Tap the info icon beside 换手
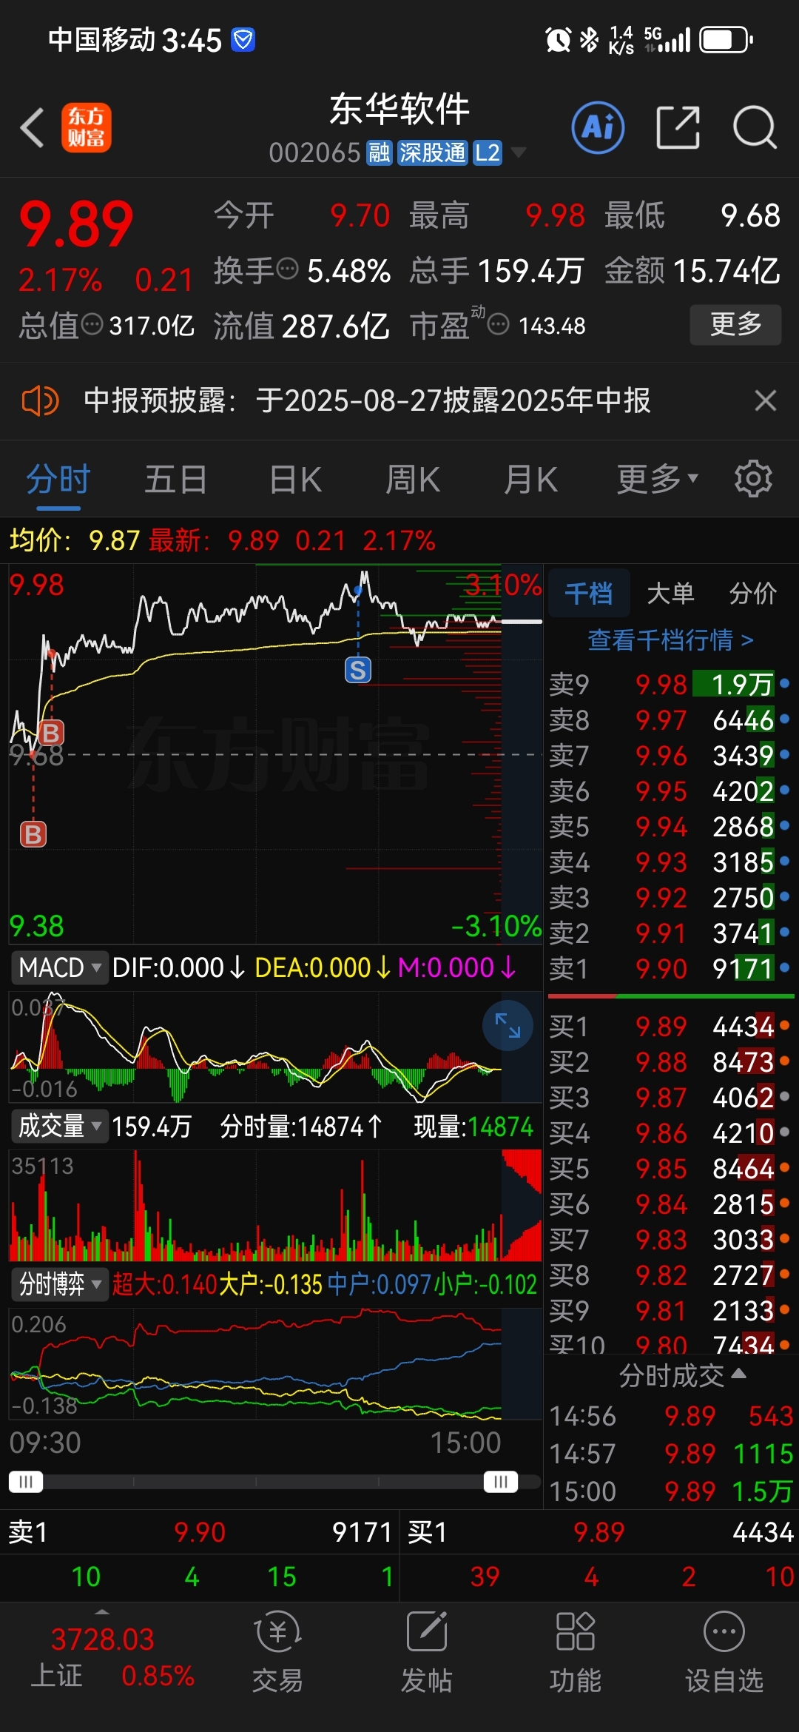The height and width of the screenshot is (1732, 799). pyautogui.click(x=287, y=269)
